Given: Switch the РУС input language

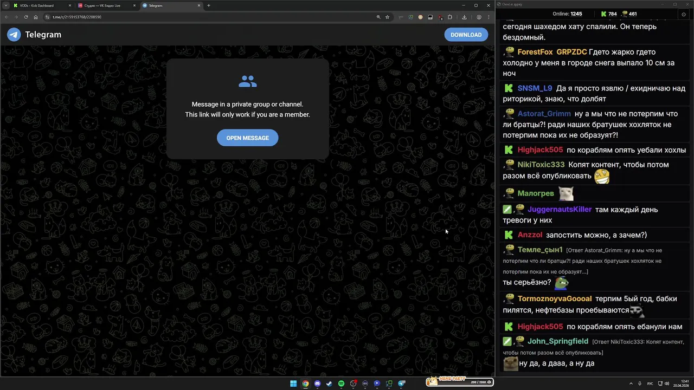Looking at the screenshot, I should click(650, 383).
